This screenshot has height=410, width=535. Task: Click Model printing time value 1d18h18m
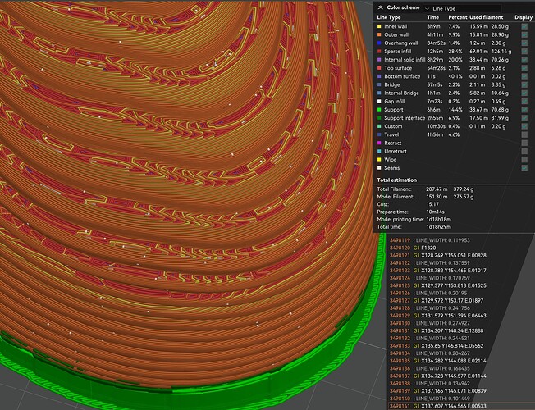tap(438, 219)
